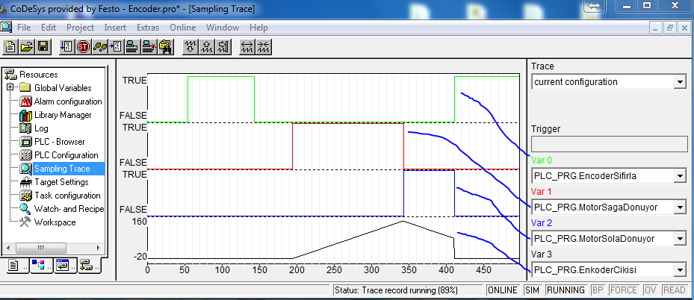Click the BP status bar indicator
This screenshot has height=300, width=694.
(x=597, y=290)
